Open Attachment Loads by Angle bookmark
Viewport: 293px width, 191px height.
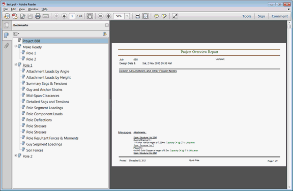(48, 72)
